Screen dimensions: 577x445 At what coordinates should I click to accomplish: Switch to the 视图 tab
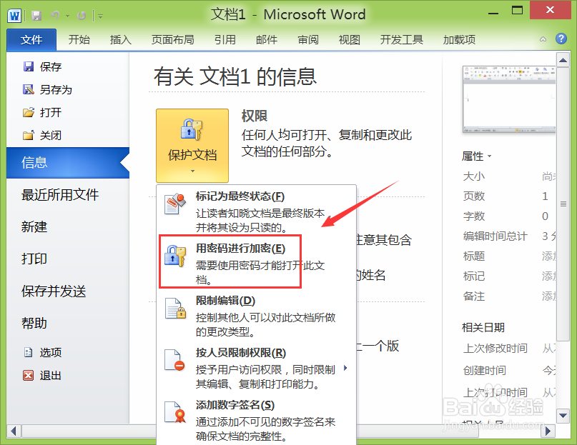click(349, 39)
